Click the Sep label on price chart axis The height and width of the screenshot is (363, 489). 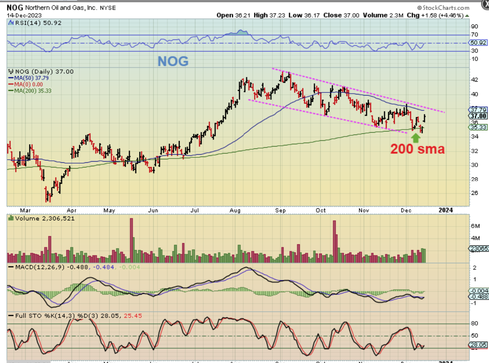click(x=281, y=210)
